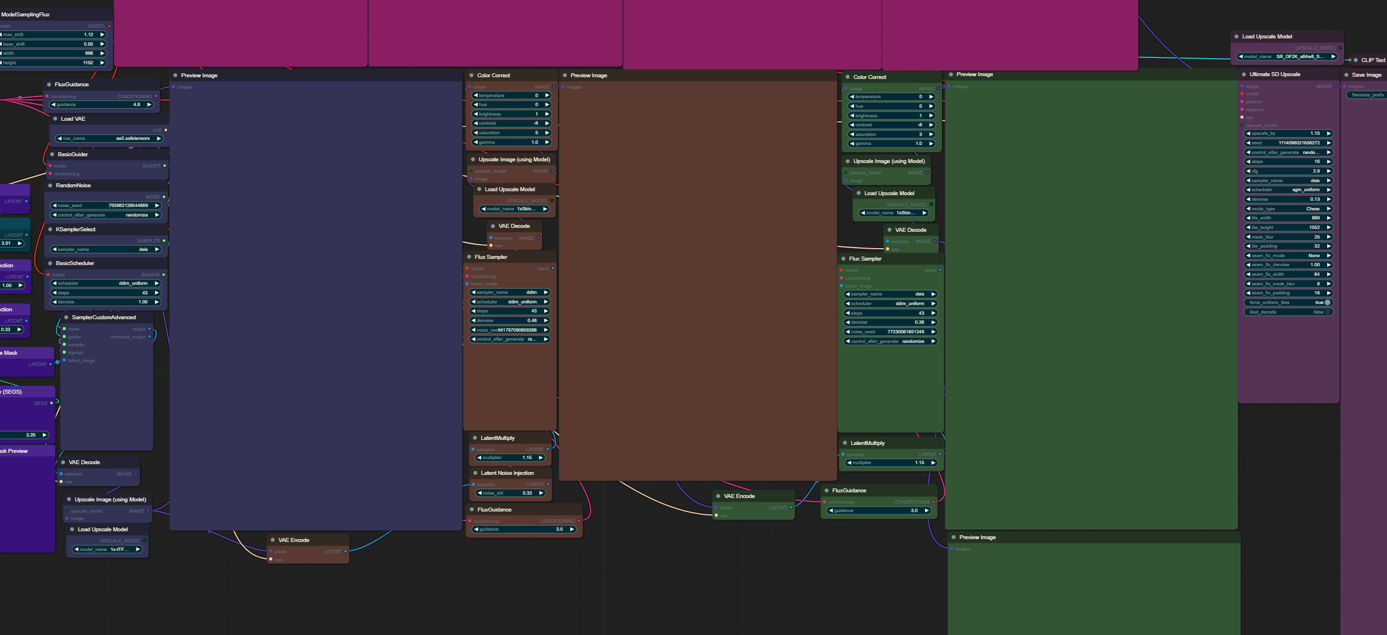Collapse the KSamplerSelect node dot

[50, 230]
